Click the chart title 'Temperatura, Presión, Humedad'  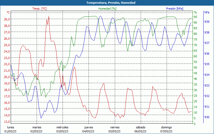pyautogui.click(x=111, y=3)
